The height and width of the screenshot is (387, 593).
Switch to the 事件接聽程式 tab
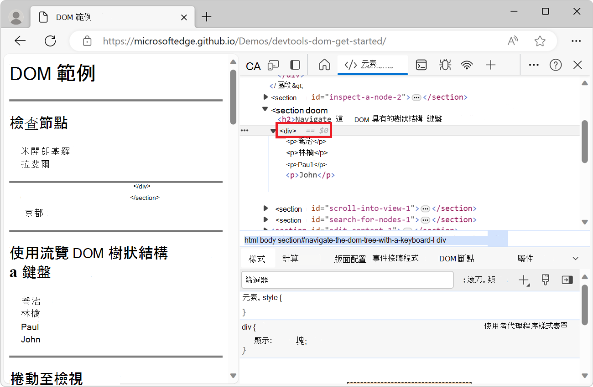[395, 258]
